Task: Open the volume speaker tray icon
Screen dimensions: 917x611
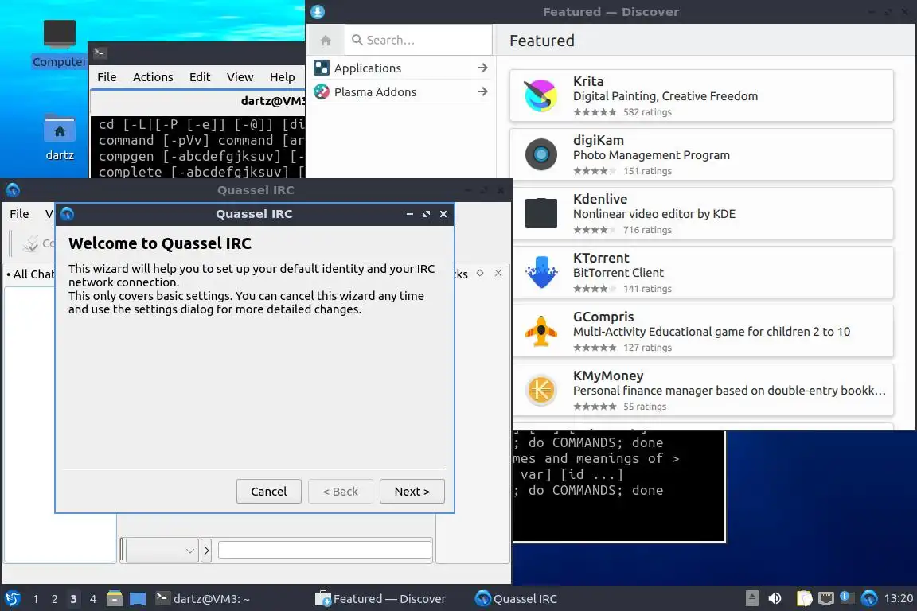Action: [x=775, y=598]
